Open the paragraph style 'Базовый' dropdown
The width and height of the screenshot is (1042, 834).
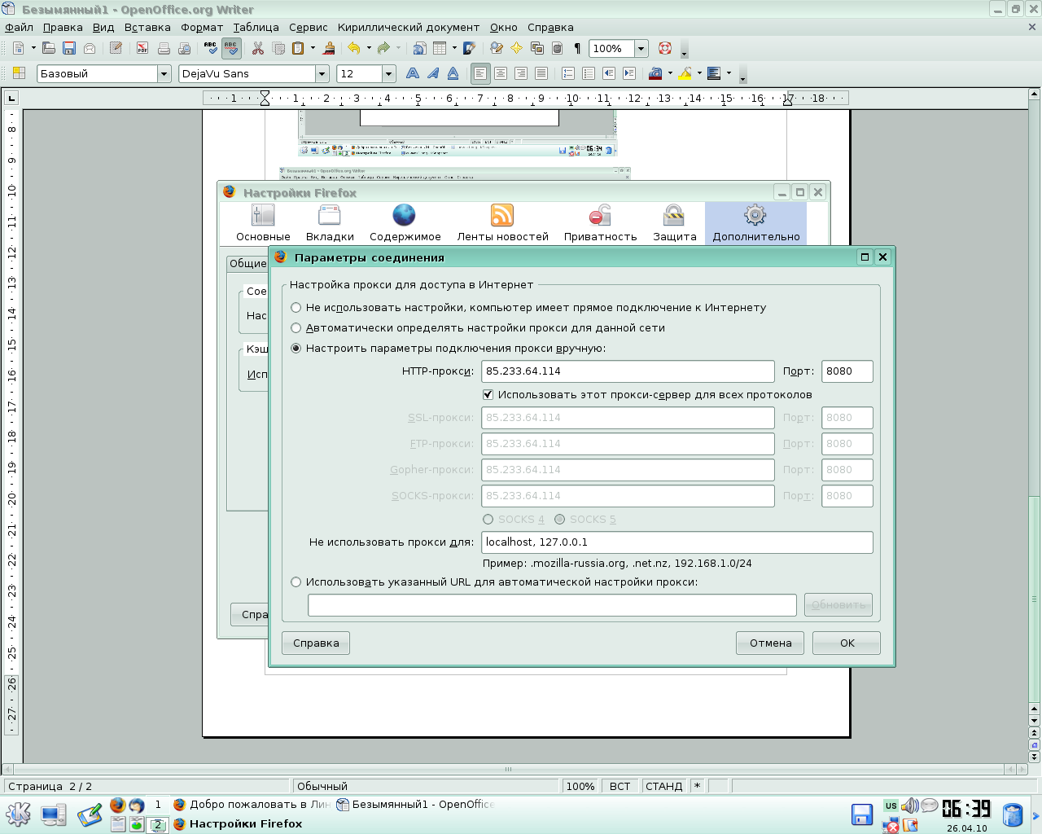tap(164, 74)
